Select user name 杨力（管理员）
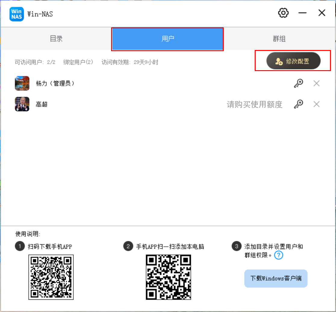Image resolution: width=336 pixels, height=312 pixels. tap(55, 83)
